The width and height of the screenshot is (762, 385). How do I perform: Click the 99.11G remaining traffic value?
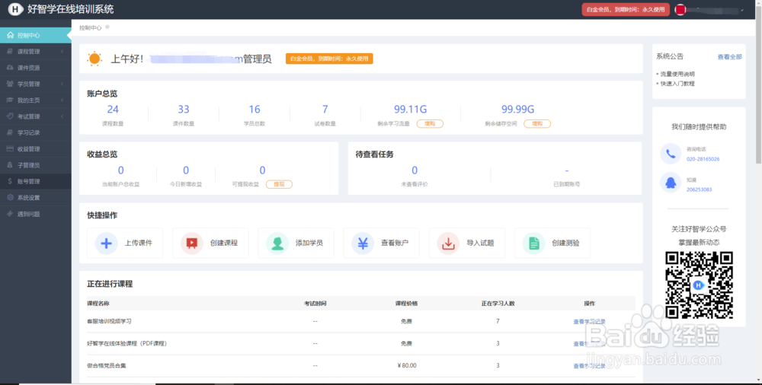pos(410,110)
